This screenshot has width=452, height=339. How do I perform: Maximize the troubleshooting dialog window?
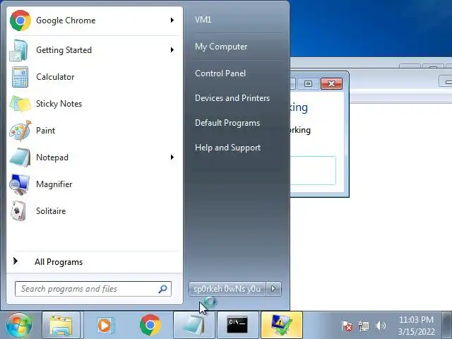(308, 83)
